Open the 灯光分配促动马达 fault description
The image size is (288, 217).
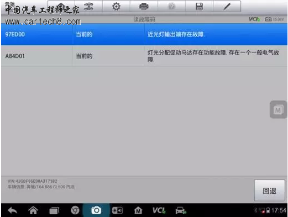(213, 56)
